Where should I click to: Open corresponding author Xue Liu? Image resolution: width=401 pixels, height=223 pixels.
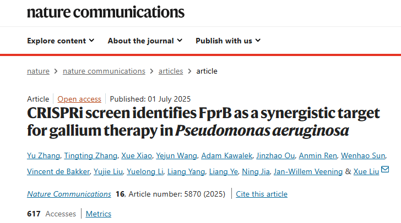pos(366,171)
